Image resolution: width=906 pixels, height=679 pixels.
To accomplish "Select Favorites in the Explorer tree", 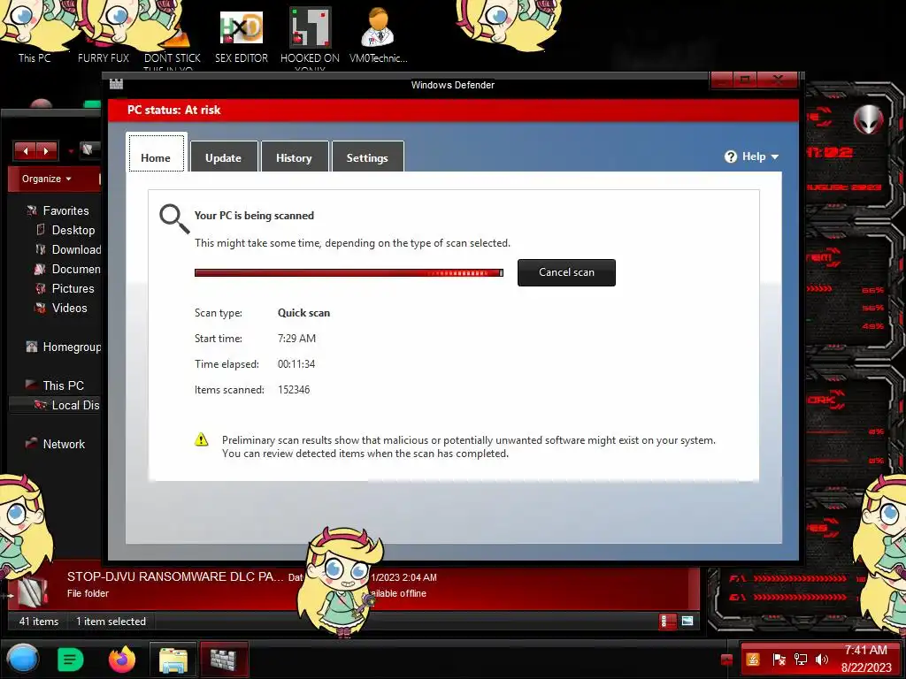I will tap(65, 210).
